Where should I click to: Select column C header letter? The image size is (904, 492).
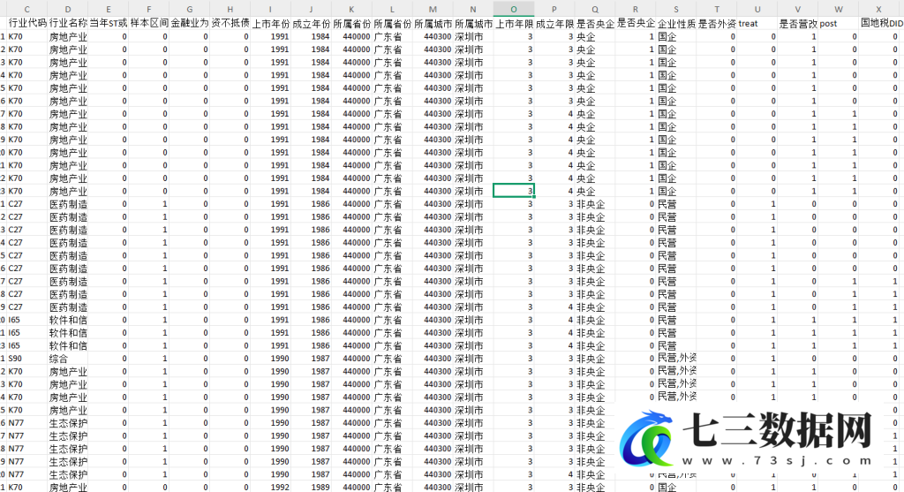(27, 9)
